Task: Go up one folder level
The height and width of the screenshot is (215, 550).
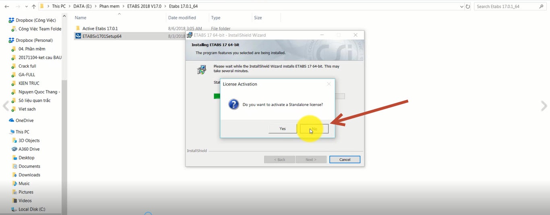Action: coord(33,6)
